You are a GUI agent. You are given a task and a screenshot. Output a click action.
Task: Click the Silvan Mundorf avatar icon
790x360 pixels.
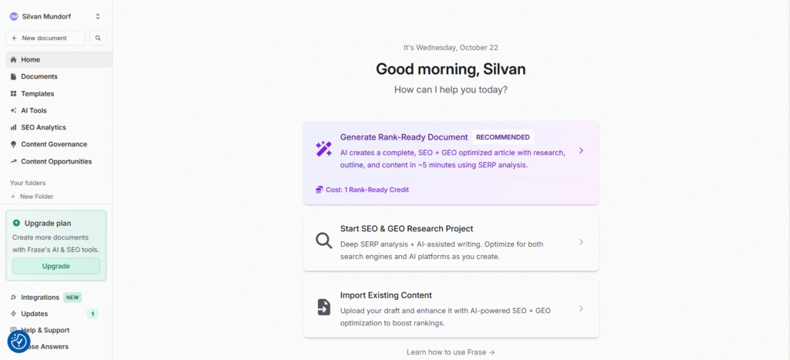tap(14, 16)
